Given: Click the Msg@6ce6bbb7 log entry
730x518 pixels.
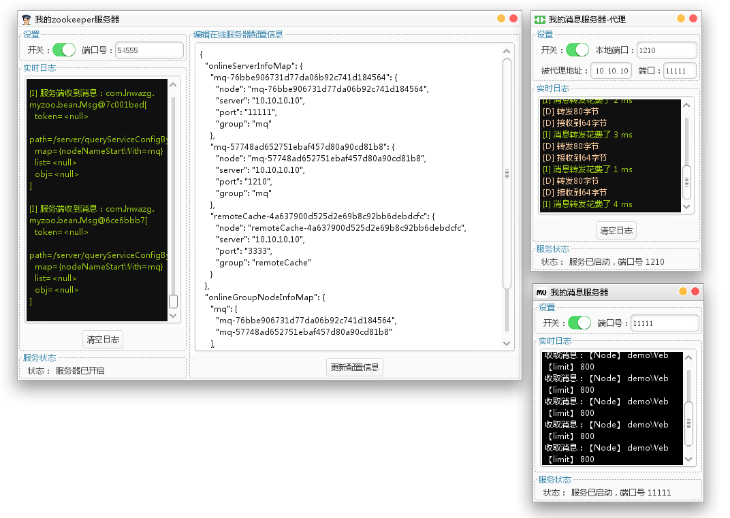Looking at the screenshot, I should [92, 214].
